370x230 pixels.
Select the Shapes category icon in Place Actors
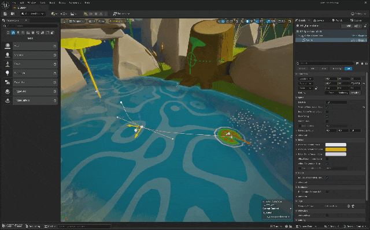tap(23, 32)
